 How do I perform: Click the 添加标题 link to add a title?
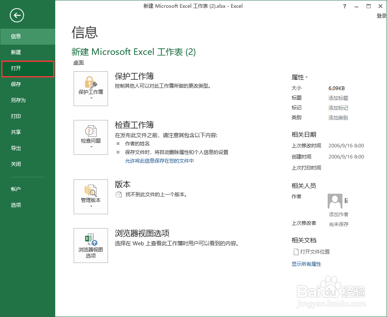point(338,98)
